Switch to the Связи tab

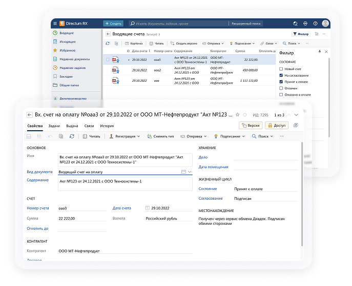pyautogui.click(x=89, y=126)
